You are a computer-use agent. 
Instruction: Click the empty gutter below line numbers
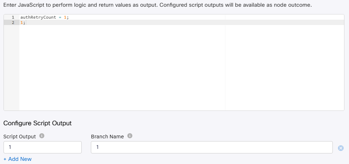(11, 70)
